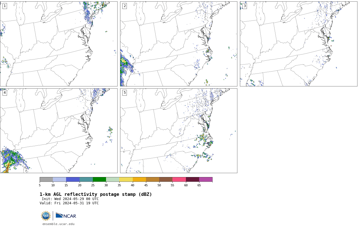This screenshot has width=360, height=227.
Task: Open ensemble member 3 reflectivity map
Action: pos(298,44)
